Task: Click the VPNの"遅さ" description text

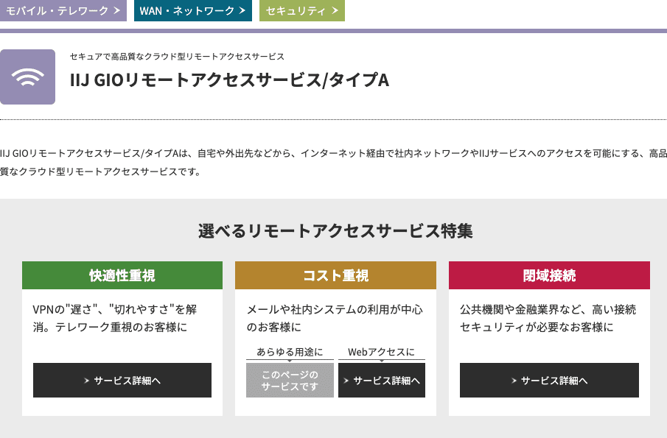Action: [115, 318]
